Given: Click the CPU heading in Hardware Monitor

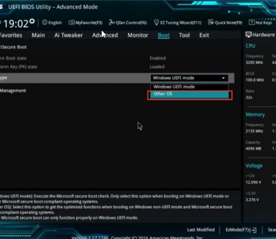Looking at the screenshot, I should pos(251,46).
